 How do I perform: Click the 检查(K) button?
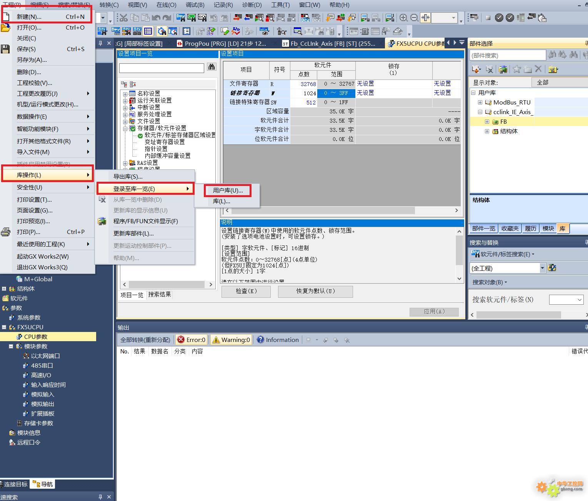point(246,291)
